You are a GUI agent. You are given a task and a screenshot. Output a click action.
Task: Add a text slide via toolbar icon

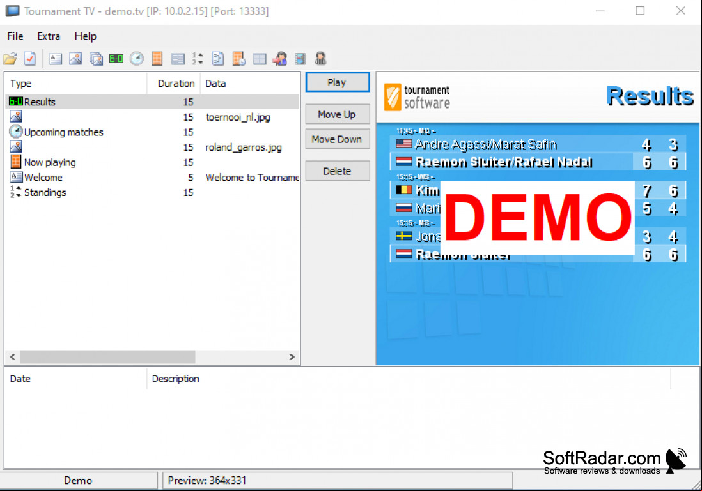tap(55, 59)
